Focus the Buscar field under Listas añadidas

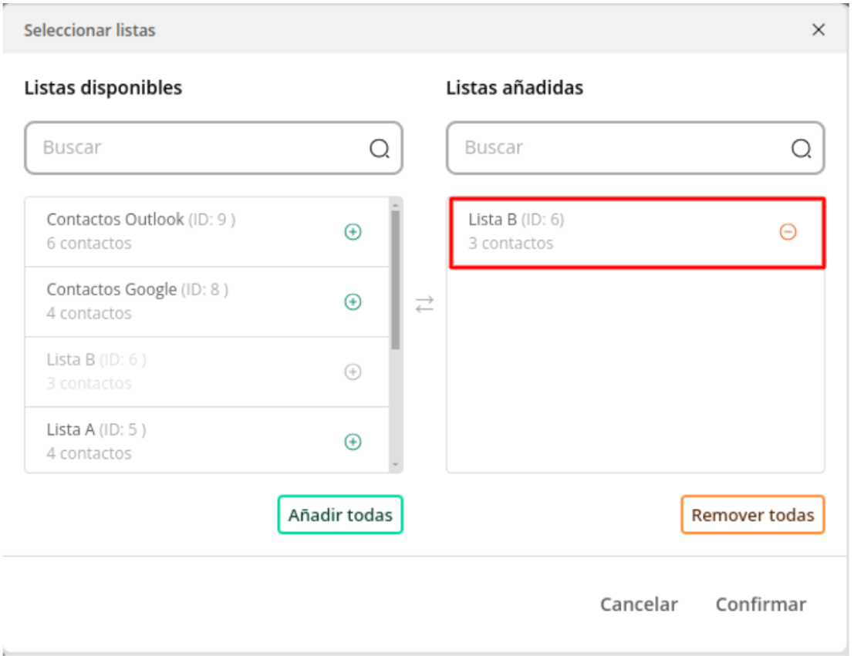point(635,148)
